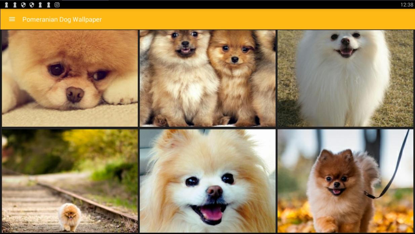The height and width of the screenshot is (234, 415).
Task: Open the wallpaper of two puppies sitting together
Action: (x=208, y=78)
